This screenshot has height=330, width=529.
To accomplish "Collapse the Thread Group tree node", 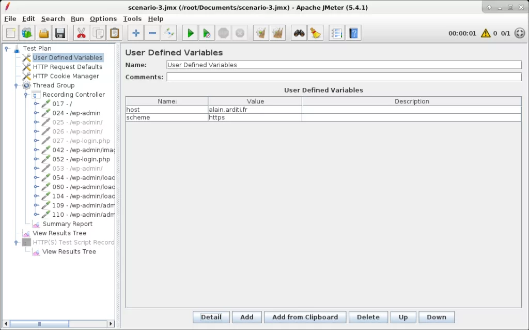I will [x=17, y=85].
